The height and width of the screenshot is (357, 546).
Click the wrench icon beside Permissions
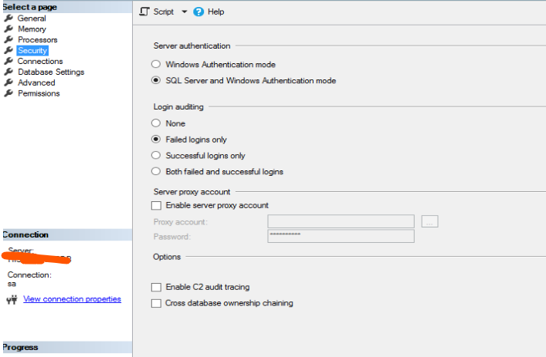coord(8,93)
